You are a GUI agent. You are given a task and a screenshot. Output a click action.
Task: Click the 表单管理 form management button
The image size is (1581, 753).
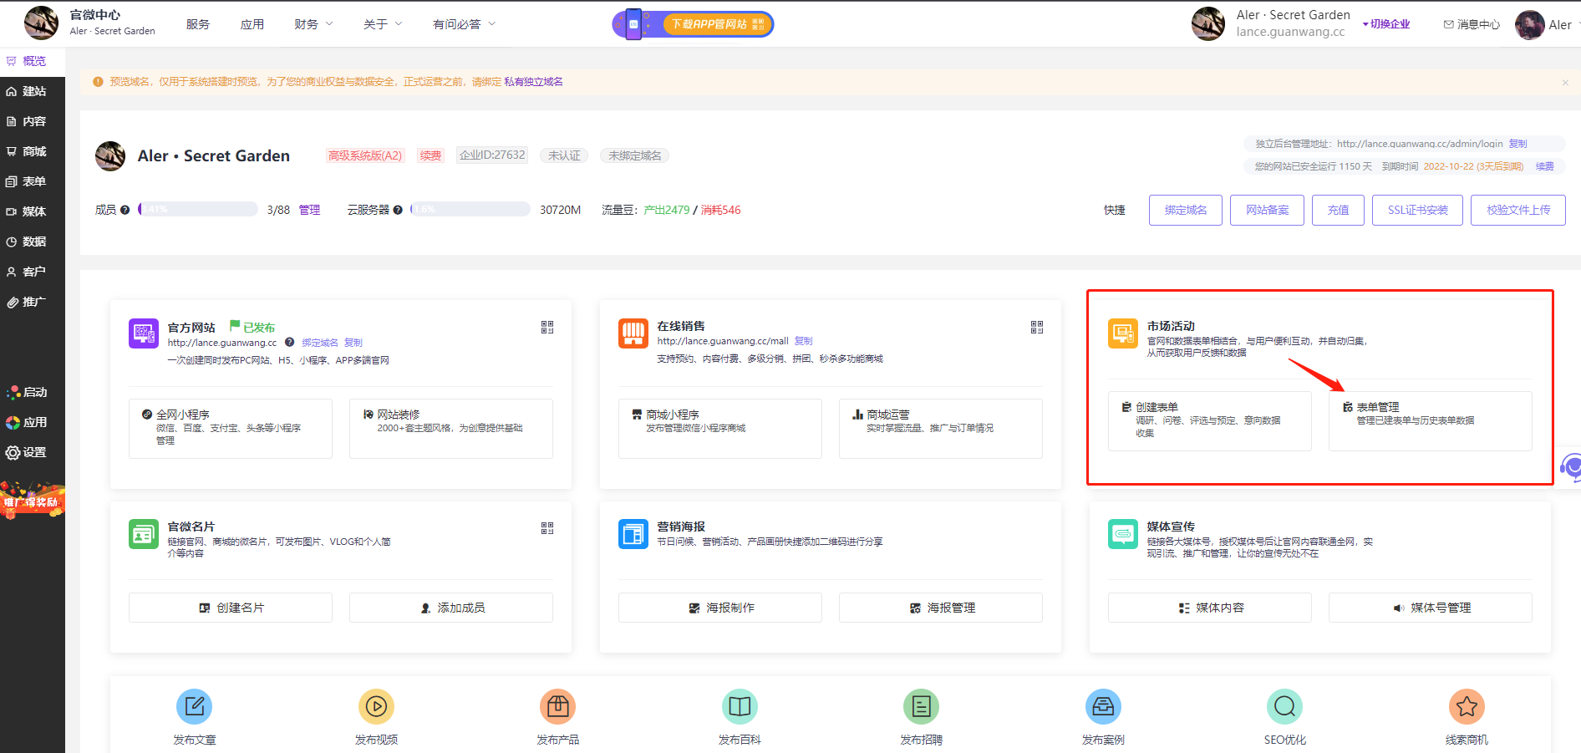(1430, 421)
